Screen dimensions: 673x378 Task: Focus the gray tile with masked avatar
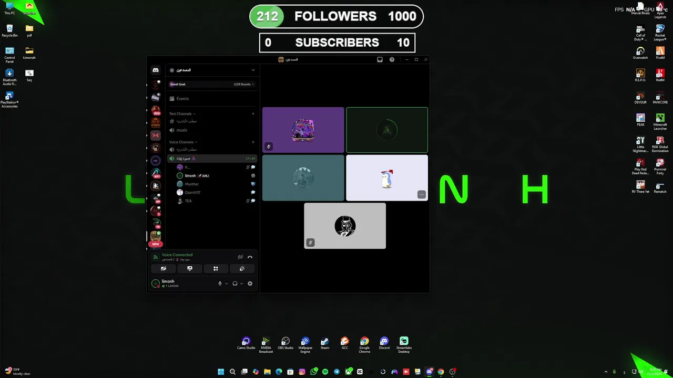(x=345, y=226)
